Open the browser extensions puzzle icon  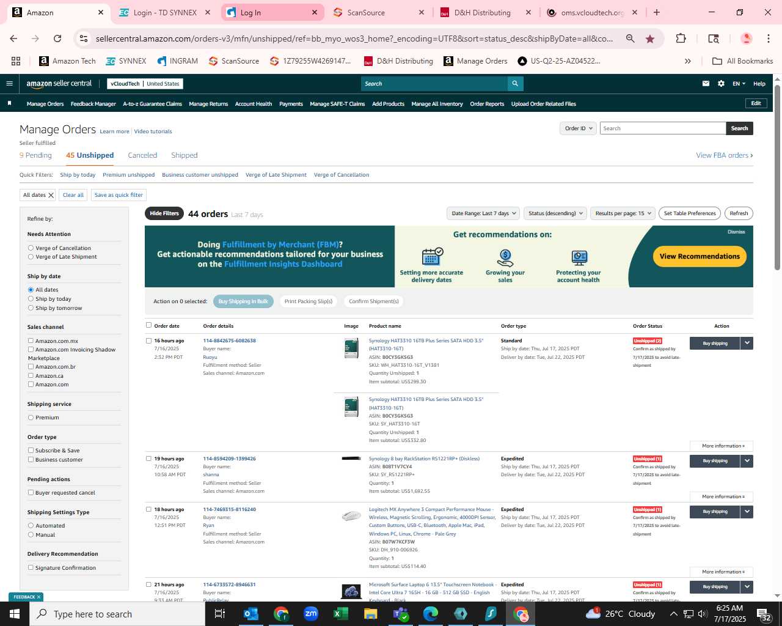click(681, 39)
